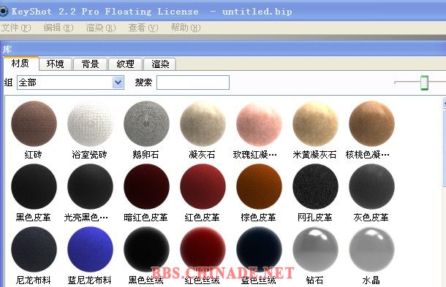
Task: Open the 纹理 texture tab
Action: [125, 64]
